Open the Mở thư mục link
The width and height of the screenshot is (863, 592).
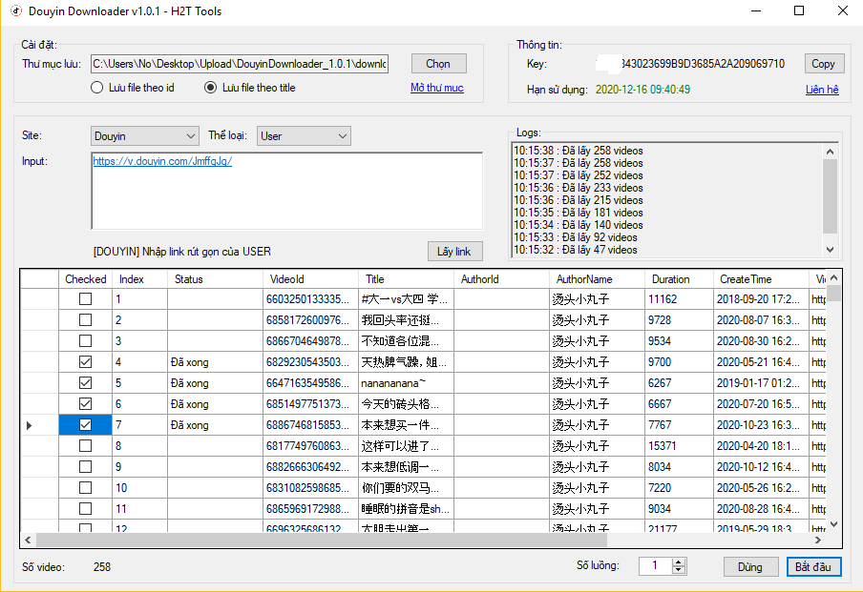(437, 88)
